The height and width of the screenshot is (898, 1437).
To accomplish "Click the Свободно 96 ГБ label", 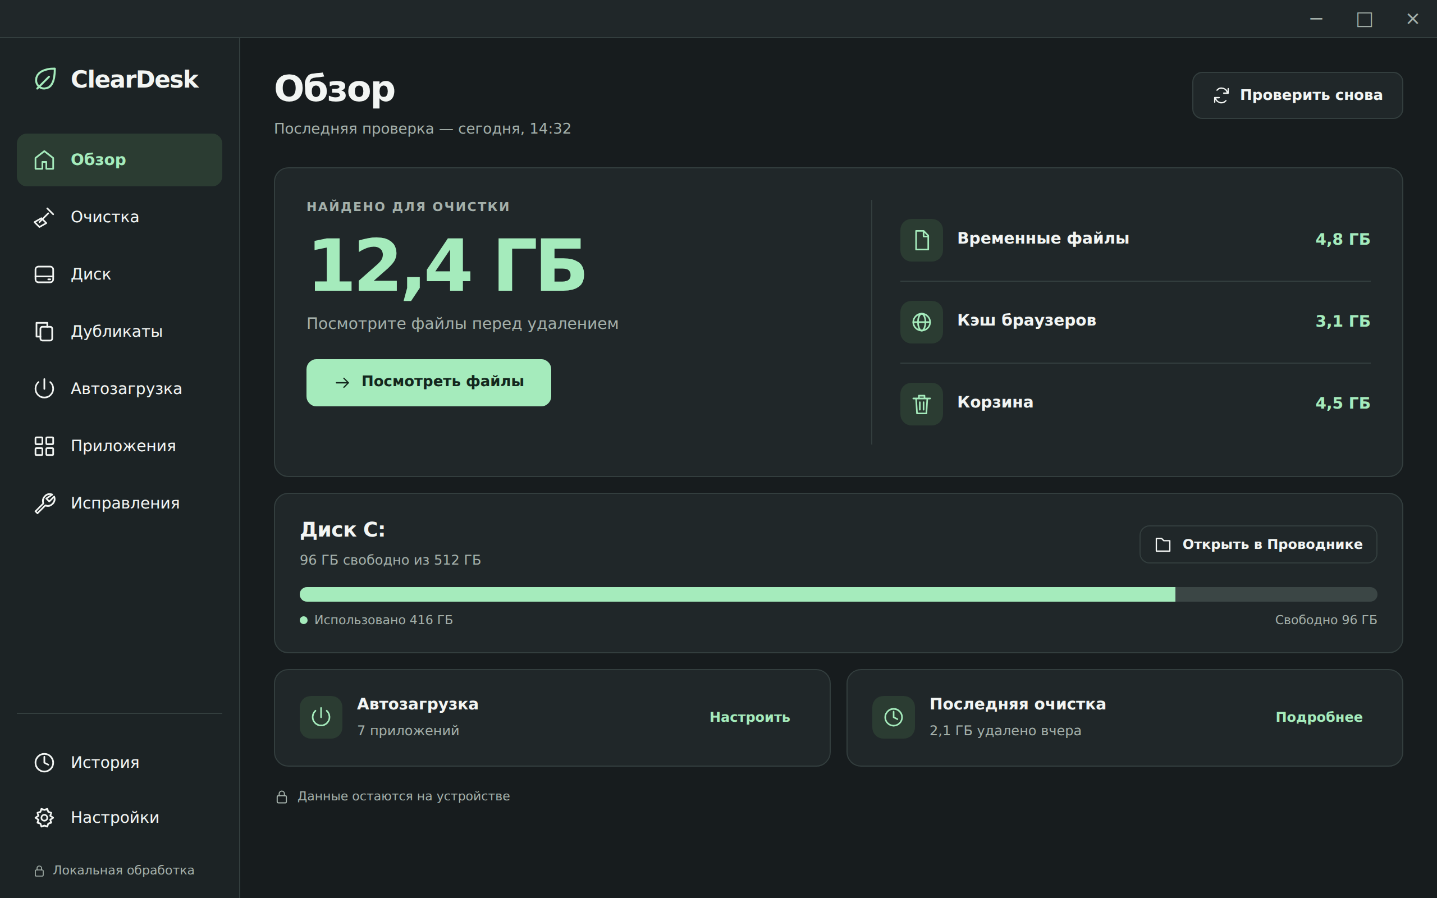I will [1326, 620].
